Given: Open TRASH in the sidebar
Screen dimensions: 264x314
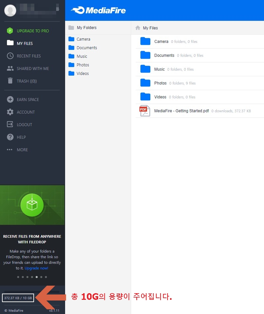Looking at the screenshot, I should tap(27, 81).
